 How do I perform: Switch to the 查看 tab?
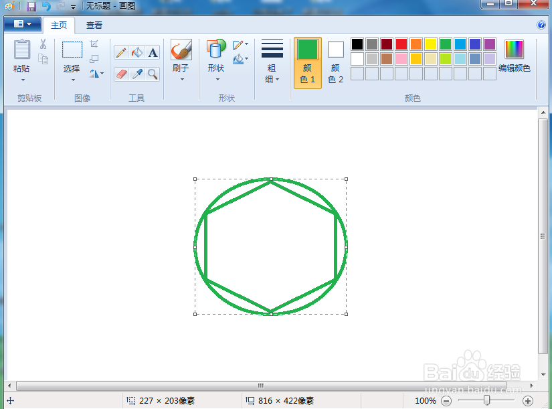pos(94,25)
